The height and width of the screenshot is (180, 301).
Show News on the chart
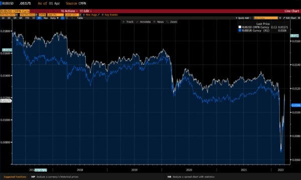coord(159,22)
